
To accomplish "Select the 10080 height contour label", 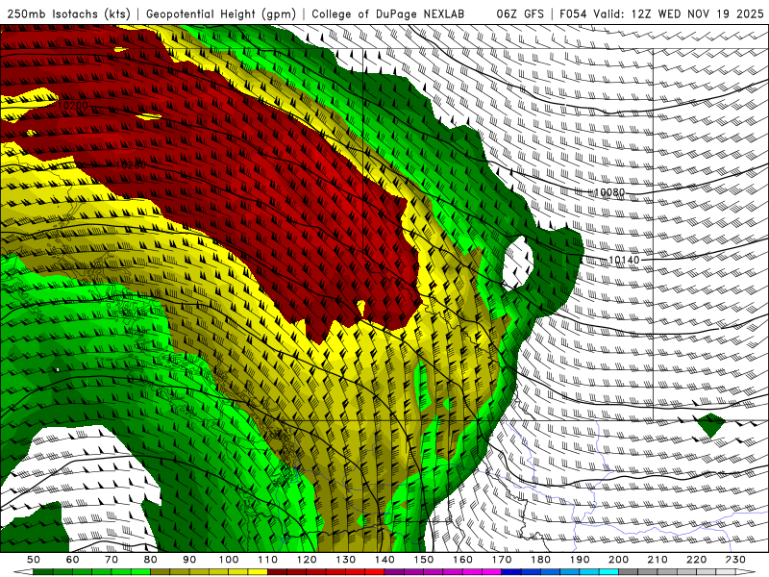I will pos(609,192).
